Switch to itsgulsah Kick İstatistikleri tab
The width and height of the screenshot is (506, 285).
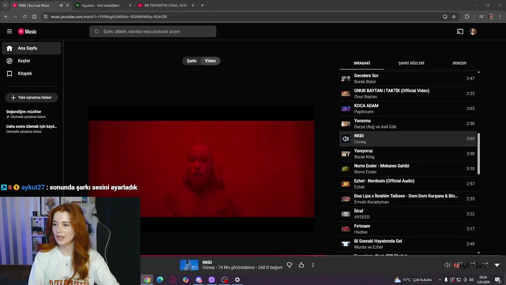tap(103, 6)
